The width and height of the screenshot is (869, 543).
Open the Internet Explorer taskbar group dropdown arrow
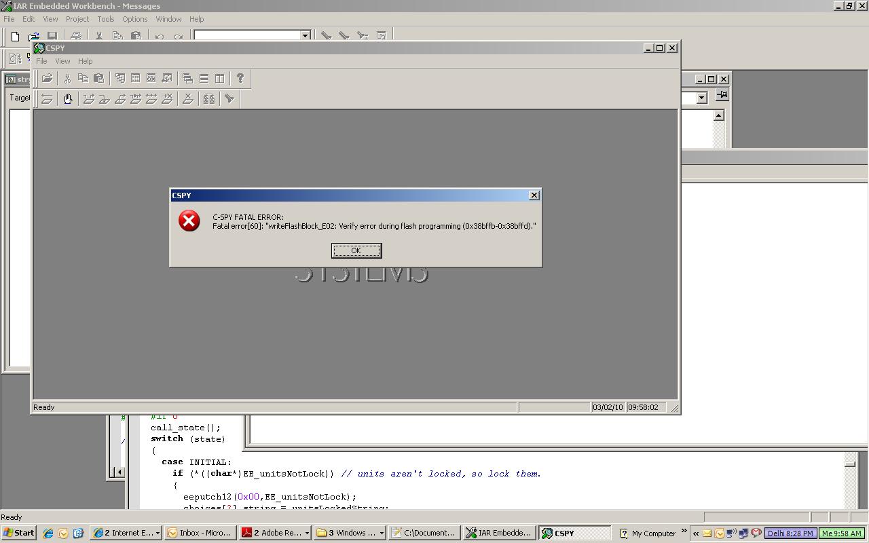[158, 533]
